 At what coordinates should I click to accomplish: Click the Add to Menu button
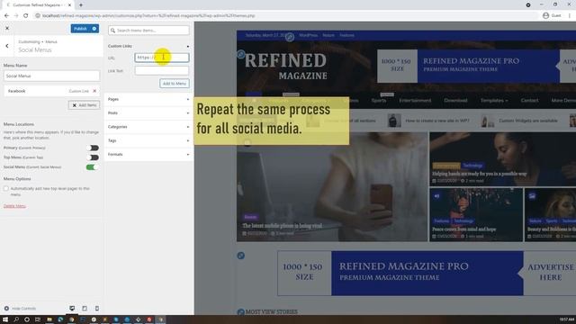point(175,84)
